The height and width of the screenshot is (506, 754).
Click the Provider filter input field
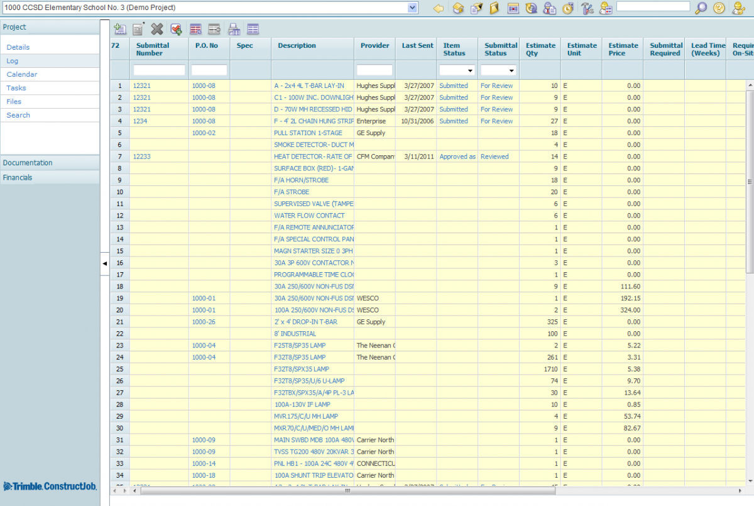(x=374, y=70)
